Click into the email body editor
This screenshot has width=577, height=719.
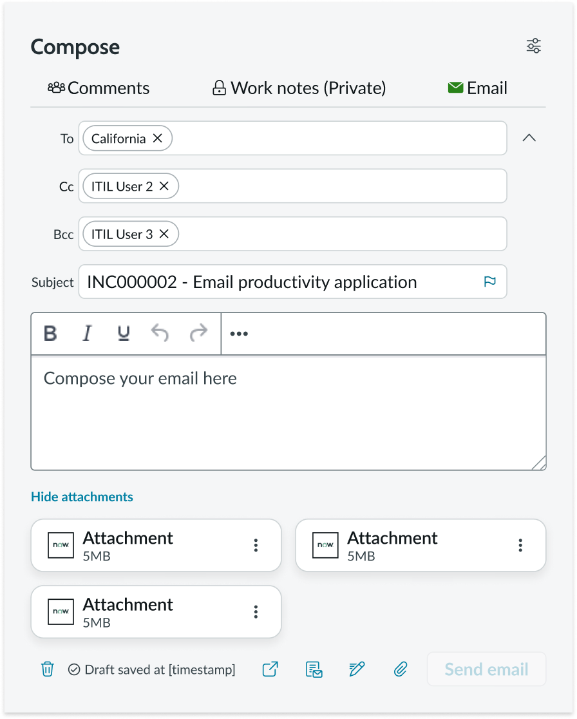(288, 413)
